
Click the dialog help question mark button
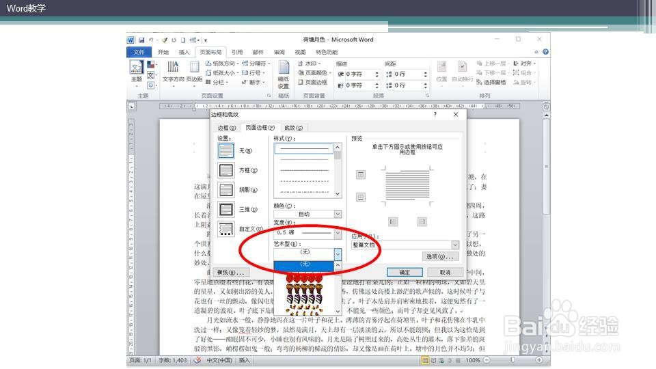pos(435,114)
